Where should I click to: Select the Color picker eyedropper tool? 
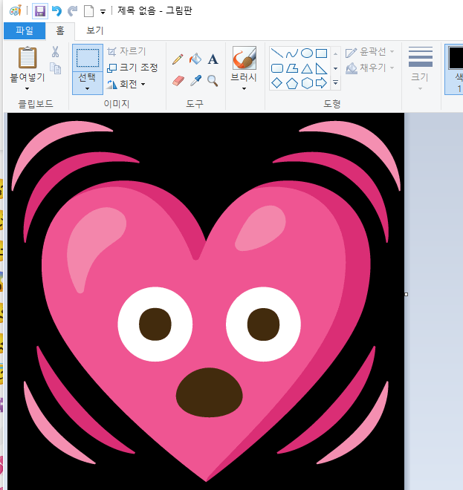[x=196, y=81]
